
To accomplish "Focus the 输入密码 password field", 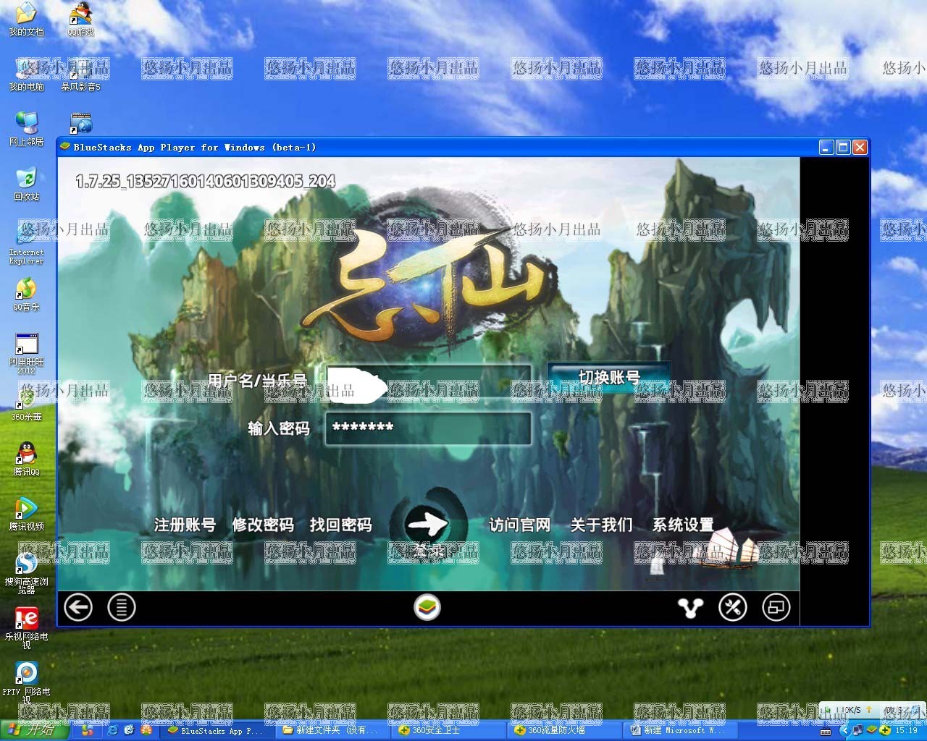I will [428, 428].
